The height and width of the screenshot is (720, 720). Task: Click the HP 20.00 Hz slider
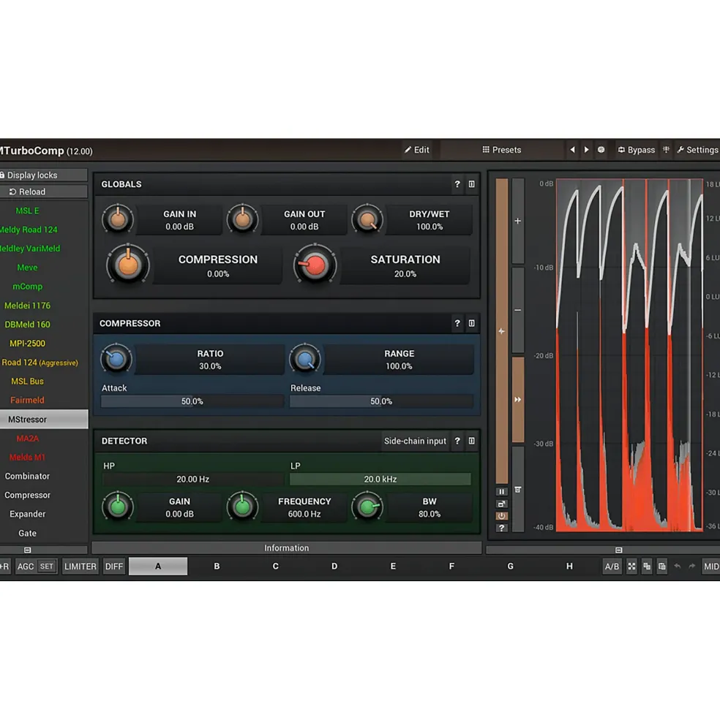[x=192, y=479]
